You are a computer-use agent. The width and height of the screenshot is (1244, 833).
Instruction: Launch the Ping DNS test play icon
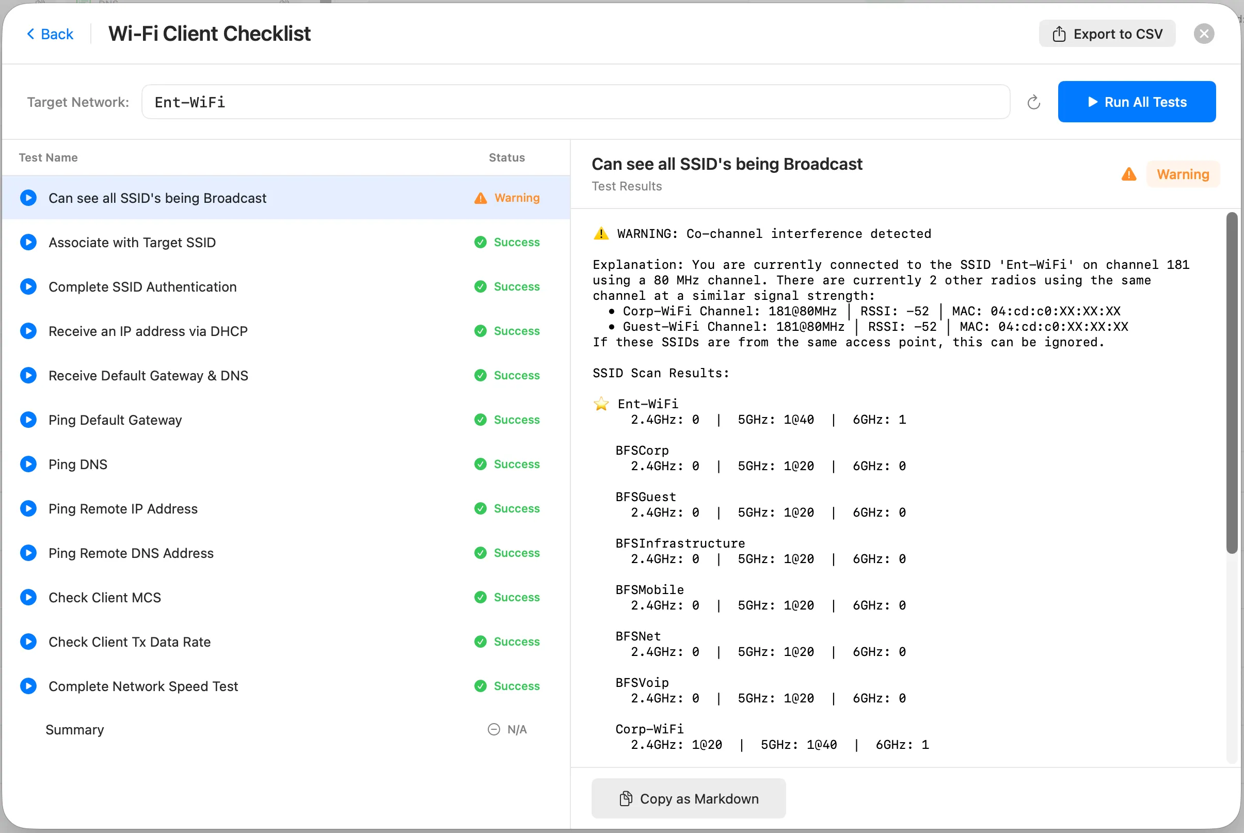point(28,464)
